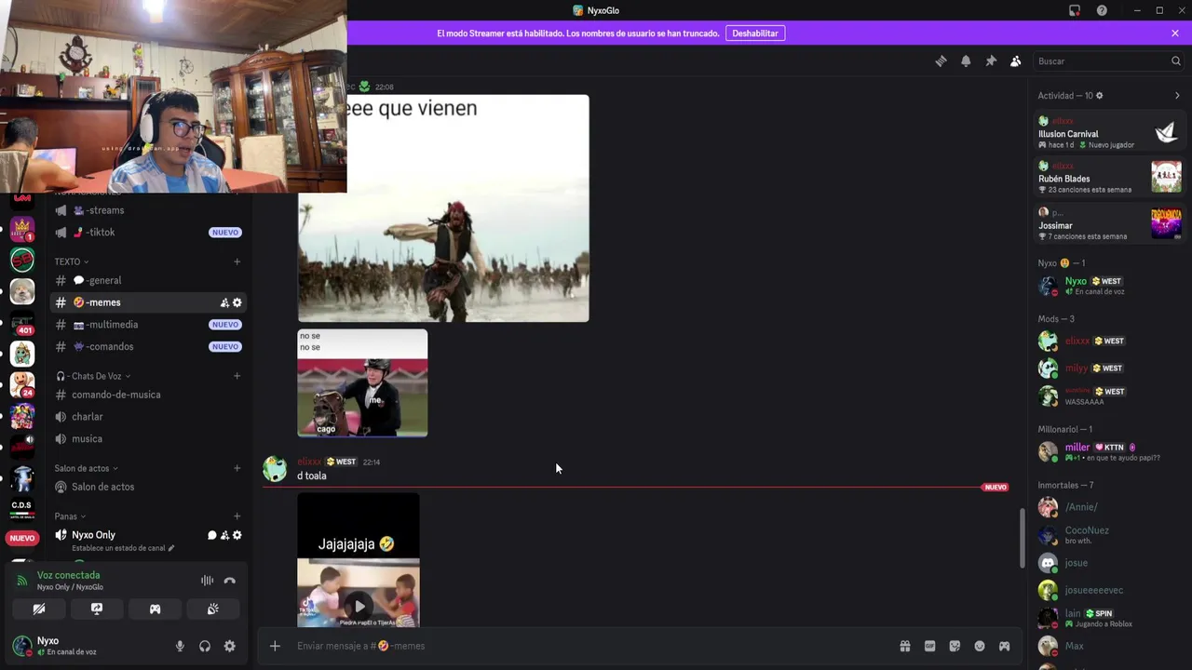Invite people to the -memes channel

(x=224, y=302)
